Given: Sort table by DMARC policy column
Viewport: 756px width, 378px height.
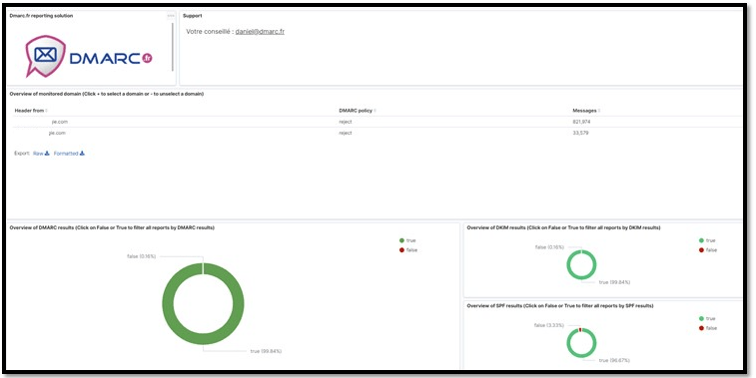Looking at the screenshot, I should click(358, 111).
